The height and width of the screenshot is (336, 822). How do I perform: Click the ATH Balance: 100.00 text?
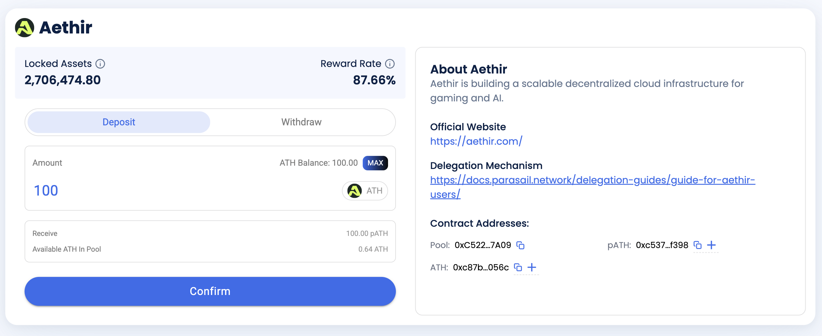pyautogui.click(x=319, y=163)
